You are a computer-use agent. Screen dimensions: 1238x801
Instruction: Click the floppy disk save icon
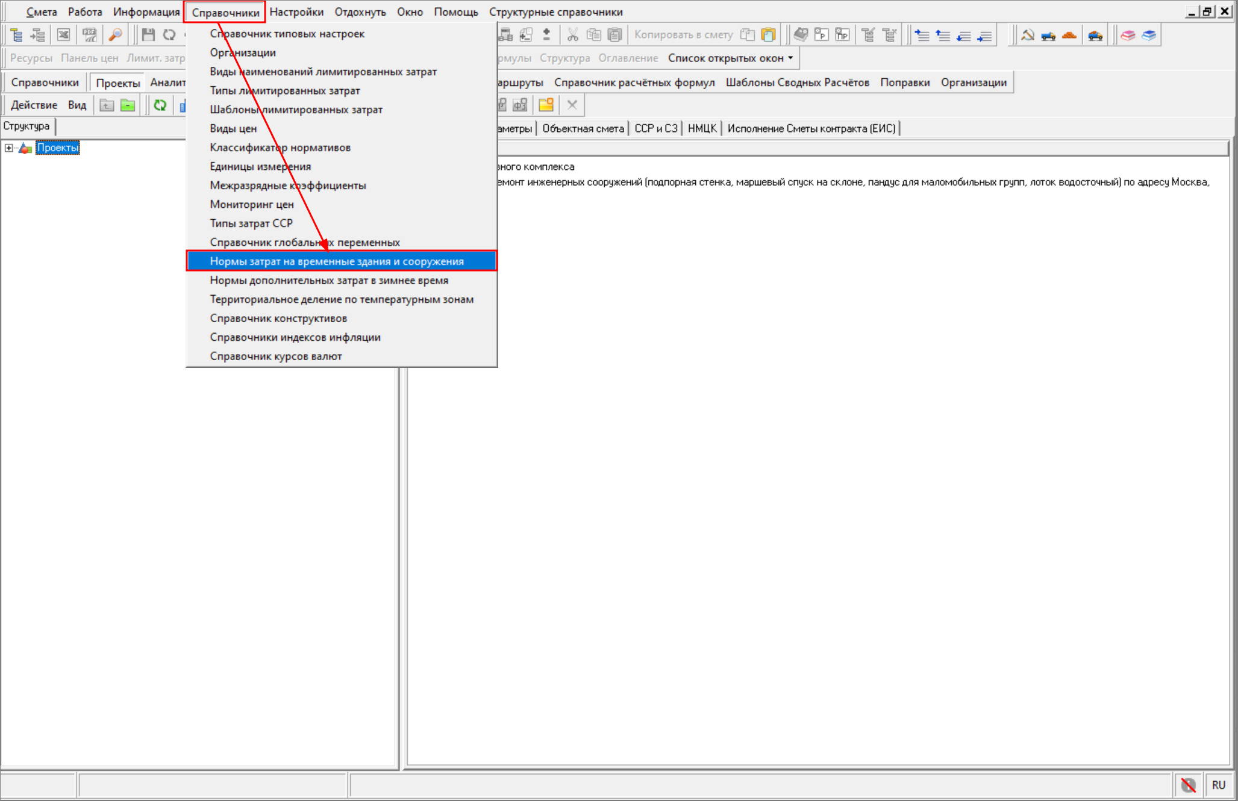pyautogui.click(x=148, y=35)
